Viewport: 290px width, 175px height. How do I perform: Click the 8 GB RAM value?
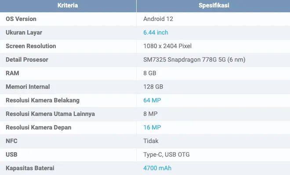coord(150,73)
